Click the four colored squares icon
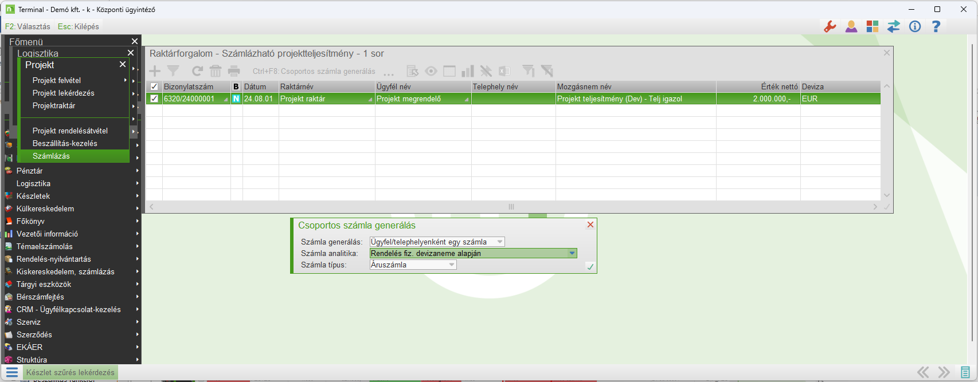The height and width of the screenshot is (382, 978). [873, 26]
